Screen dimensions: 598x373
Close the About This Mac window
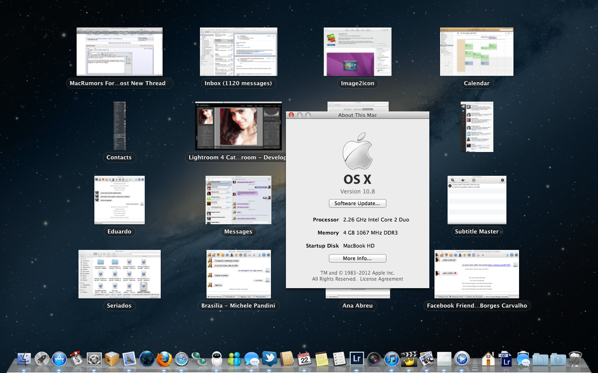click(291, 115)
